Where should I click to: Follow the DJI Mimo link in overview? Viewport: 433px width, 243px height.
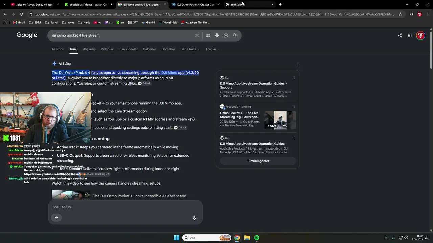[169, 73]
